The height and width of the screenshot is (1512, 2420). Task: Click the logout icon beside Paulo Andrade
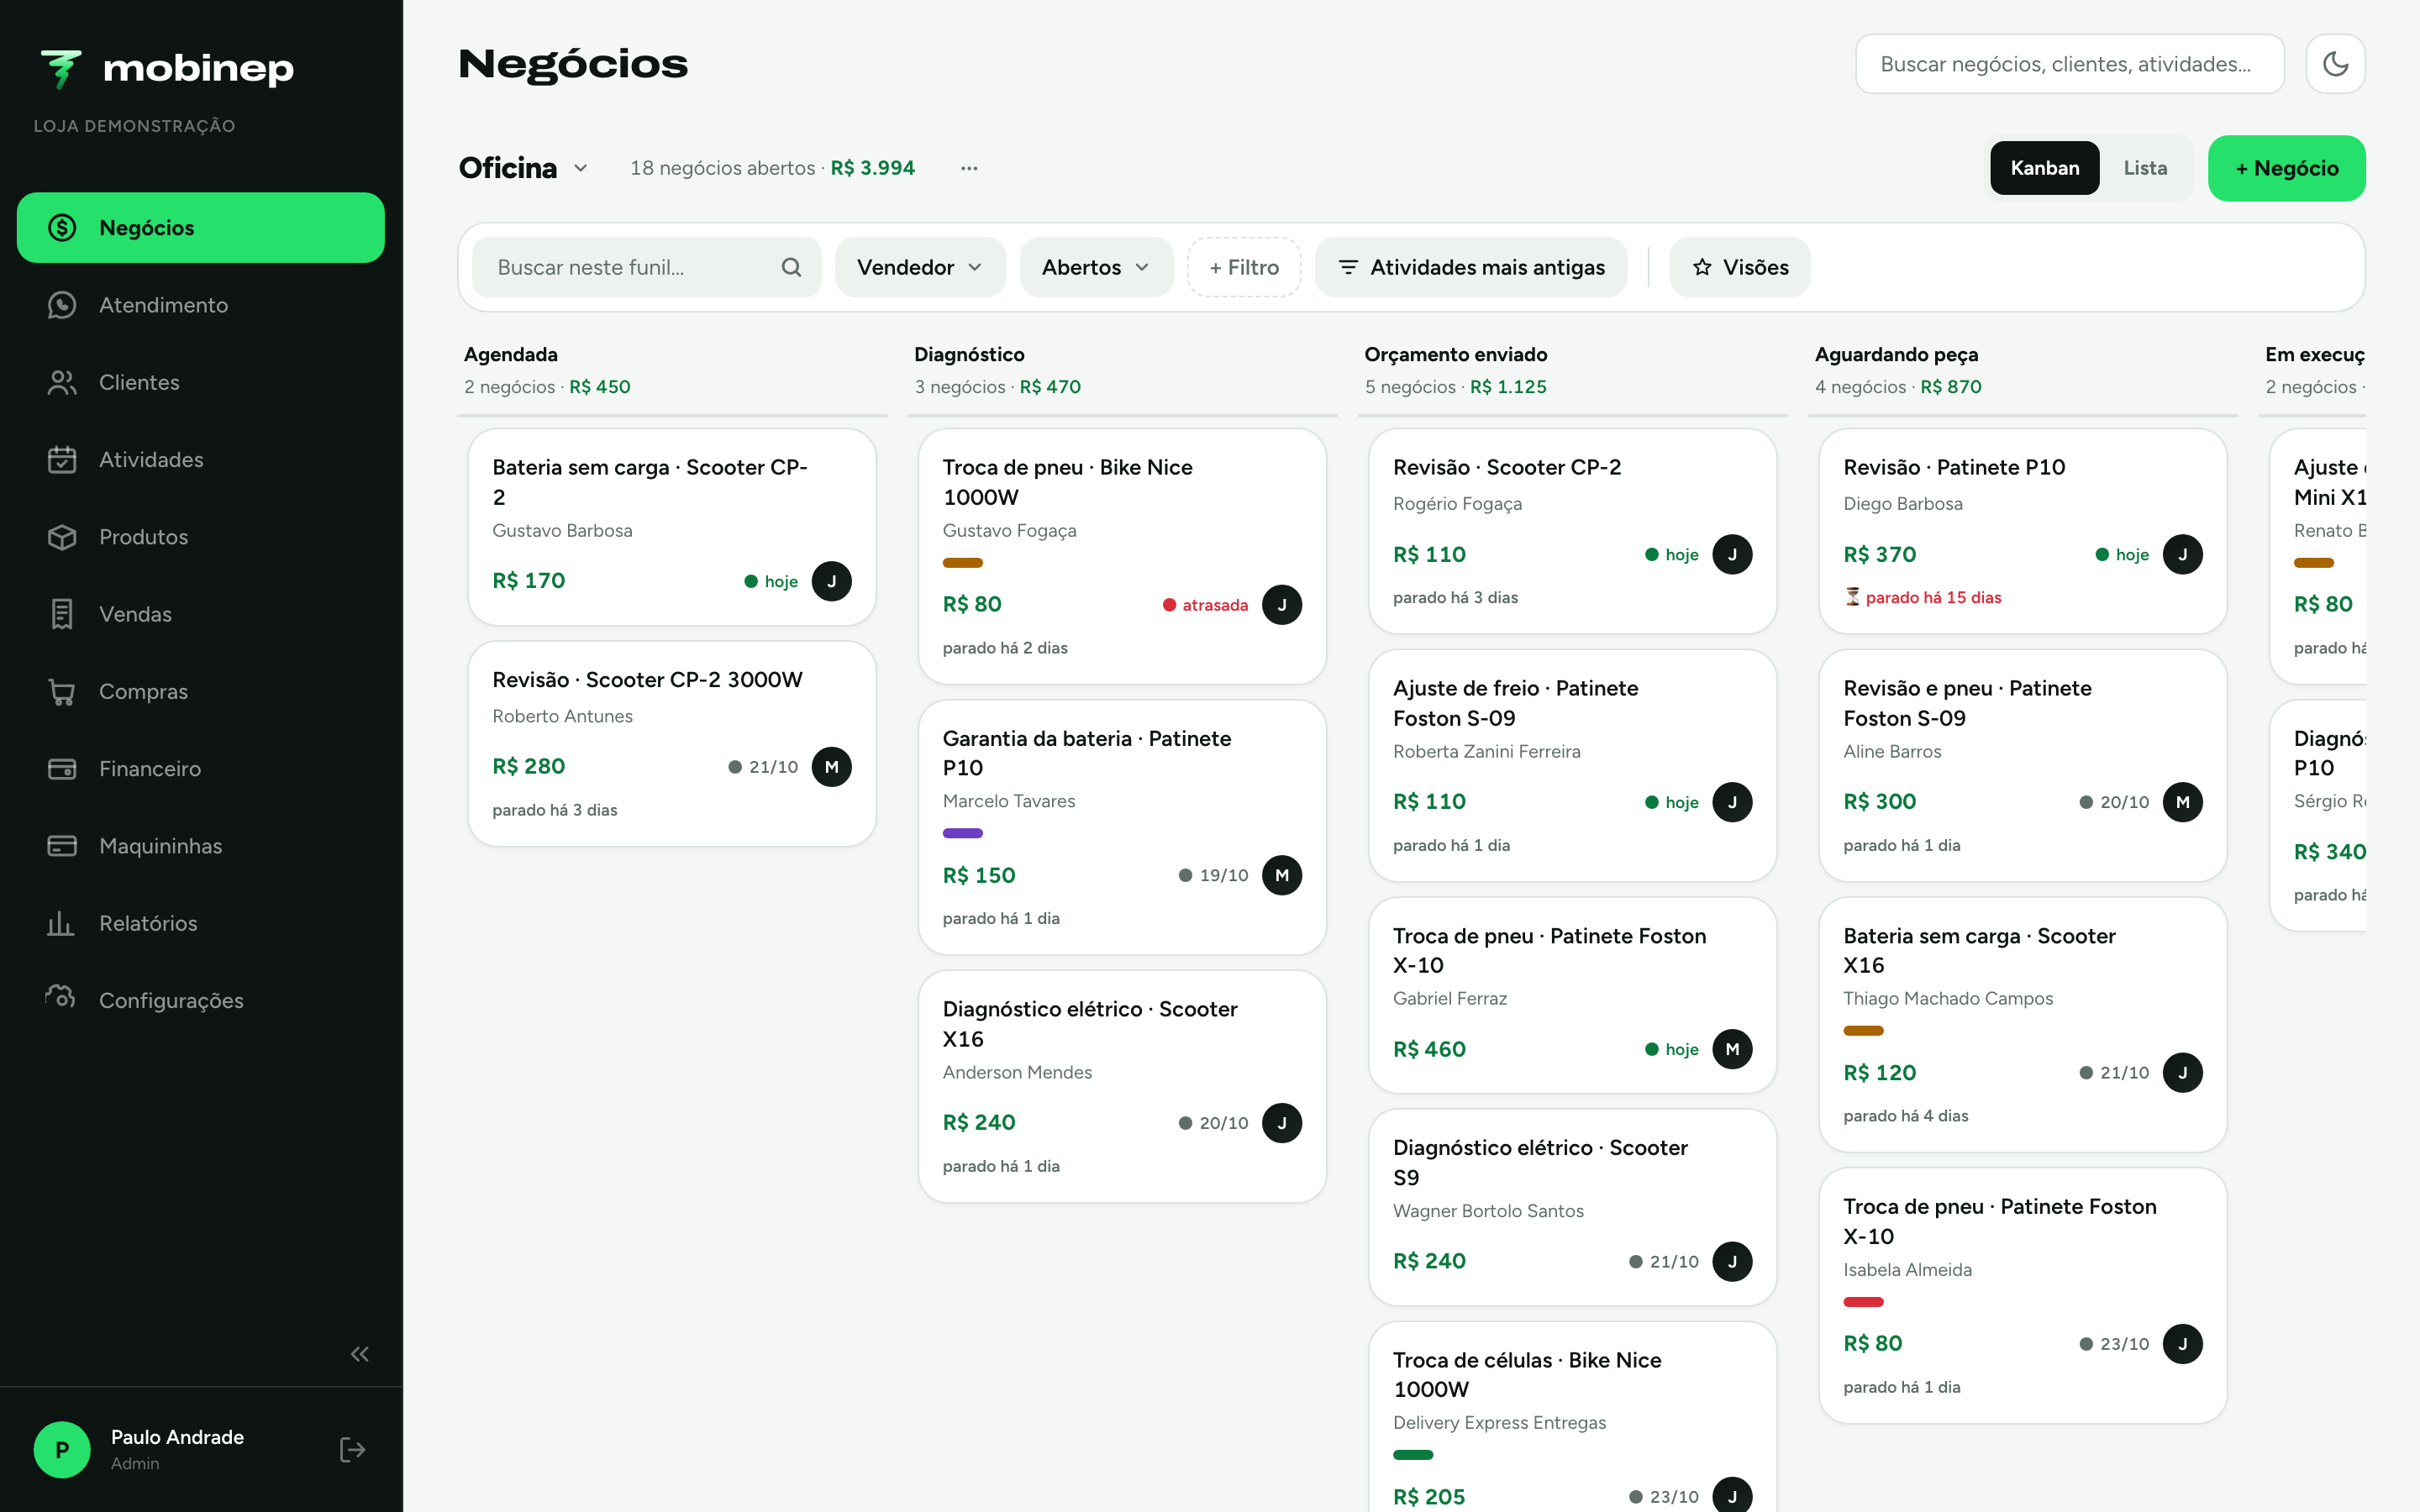[352, 1450]
